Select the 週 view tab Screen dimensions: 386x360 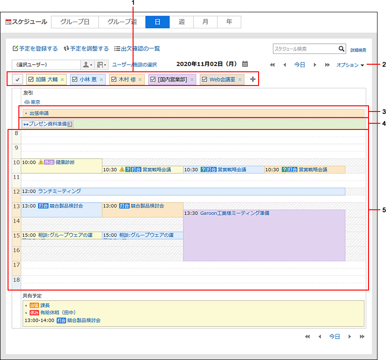click(x=182, y=22)
